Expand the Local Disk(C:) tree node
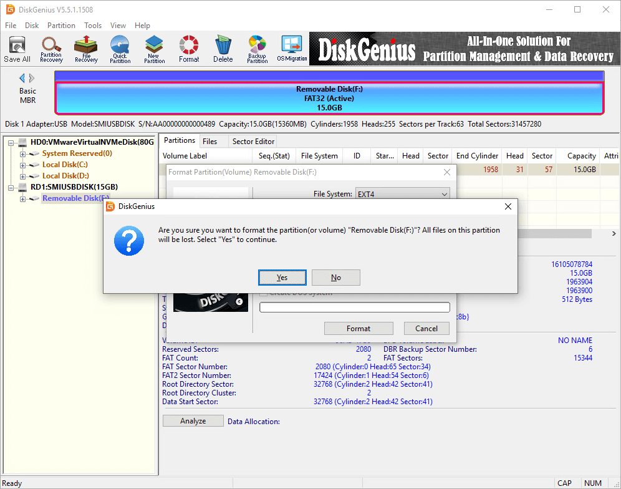 point(22,165)
